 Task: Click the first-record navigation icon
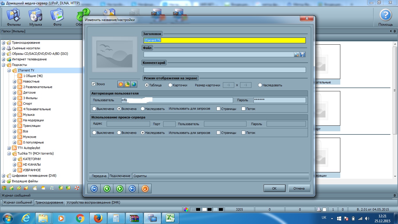(x=94, y=189)
